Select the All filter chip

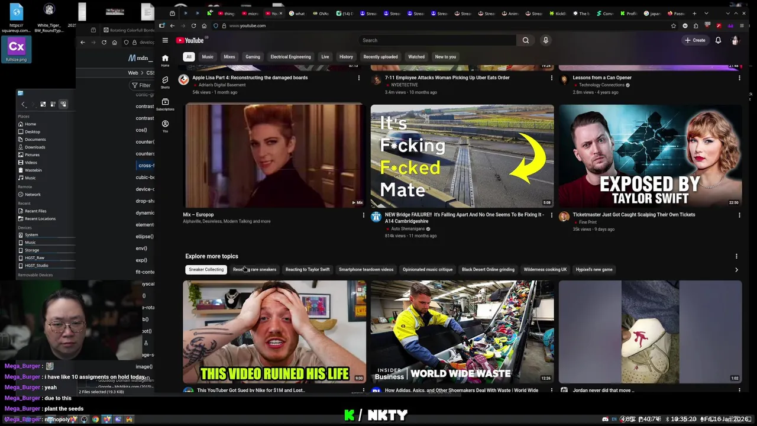pyautogui.click(x=189, y=57)
